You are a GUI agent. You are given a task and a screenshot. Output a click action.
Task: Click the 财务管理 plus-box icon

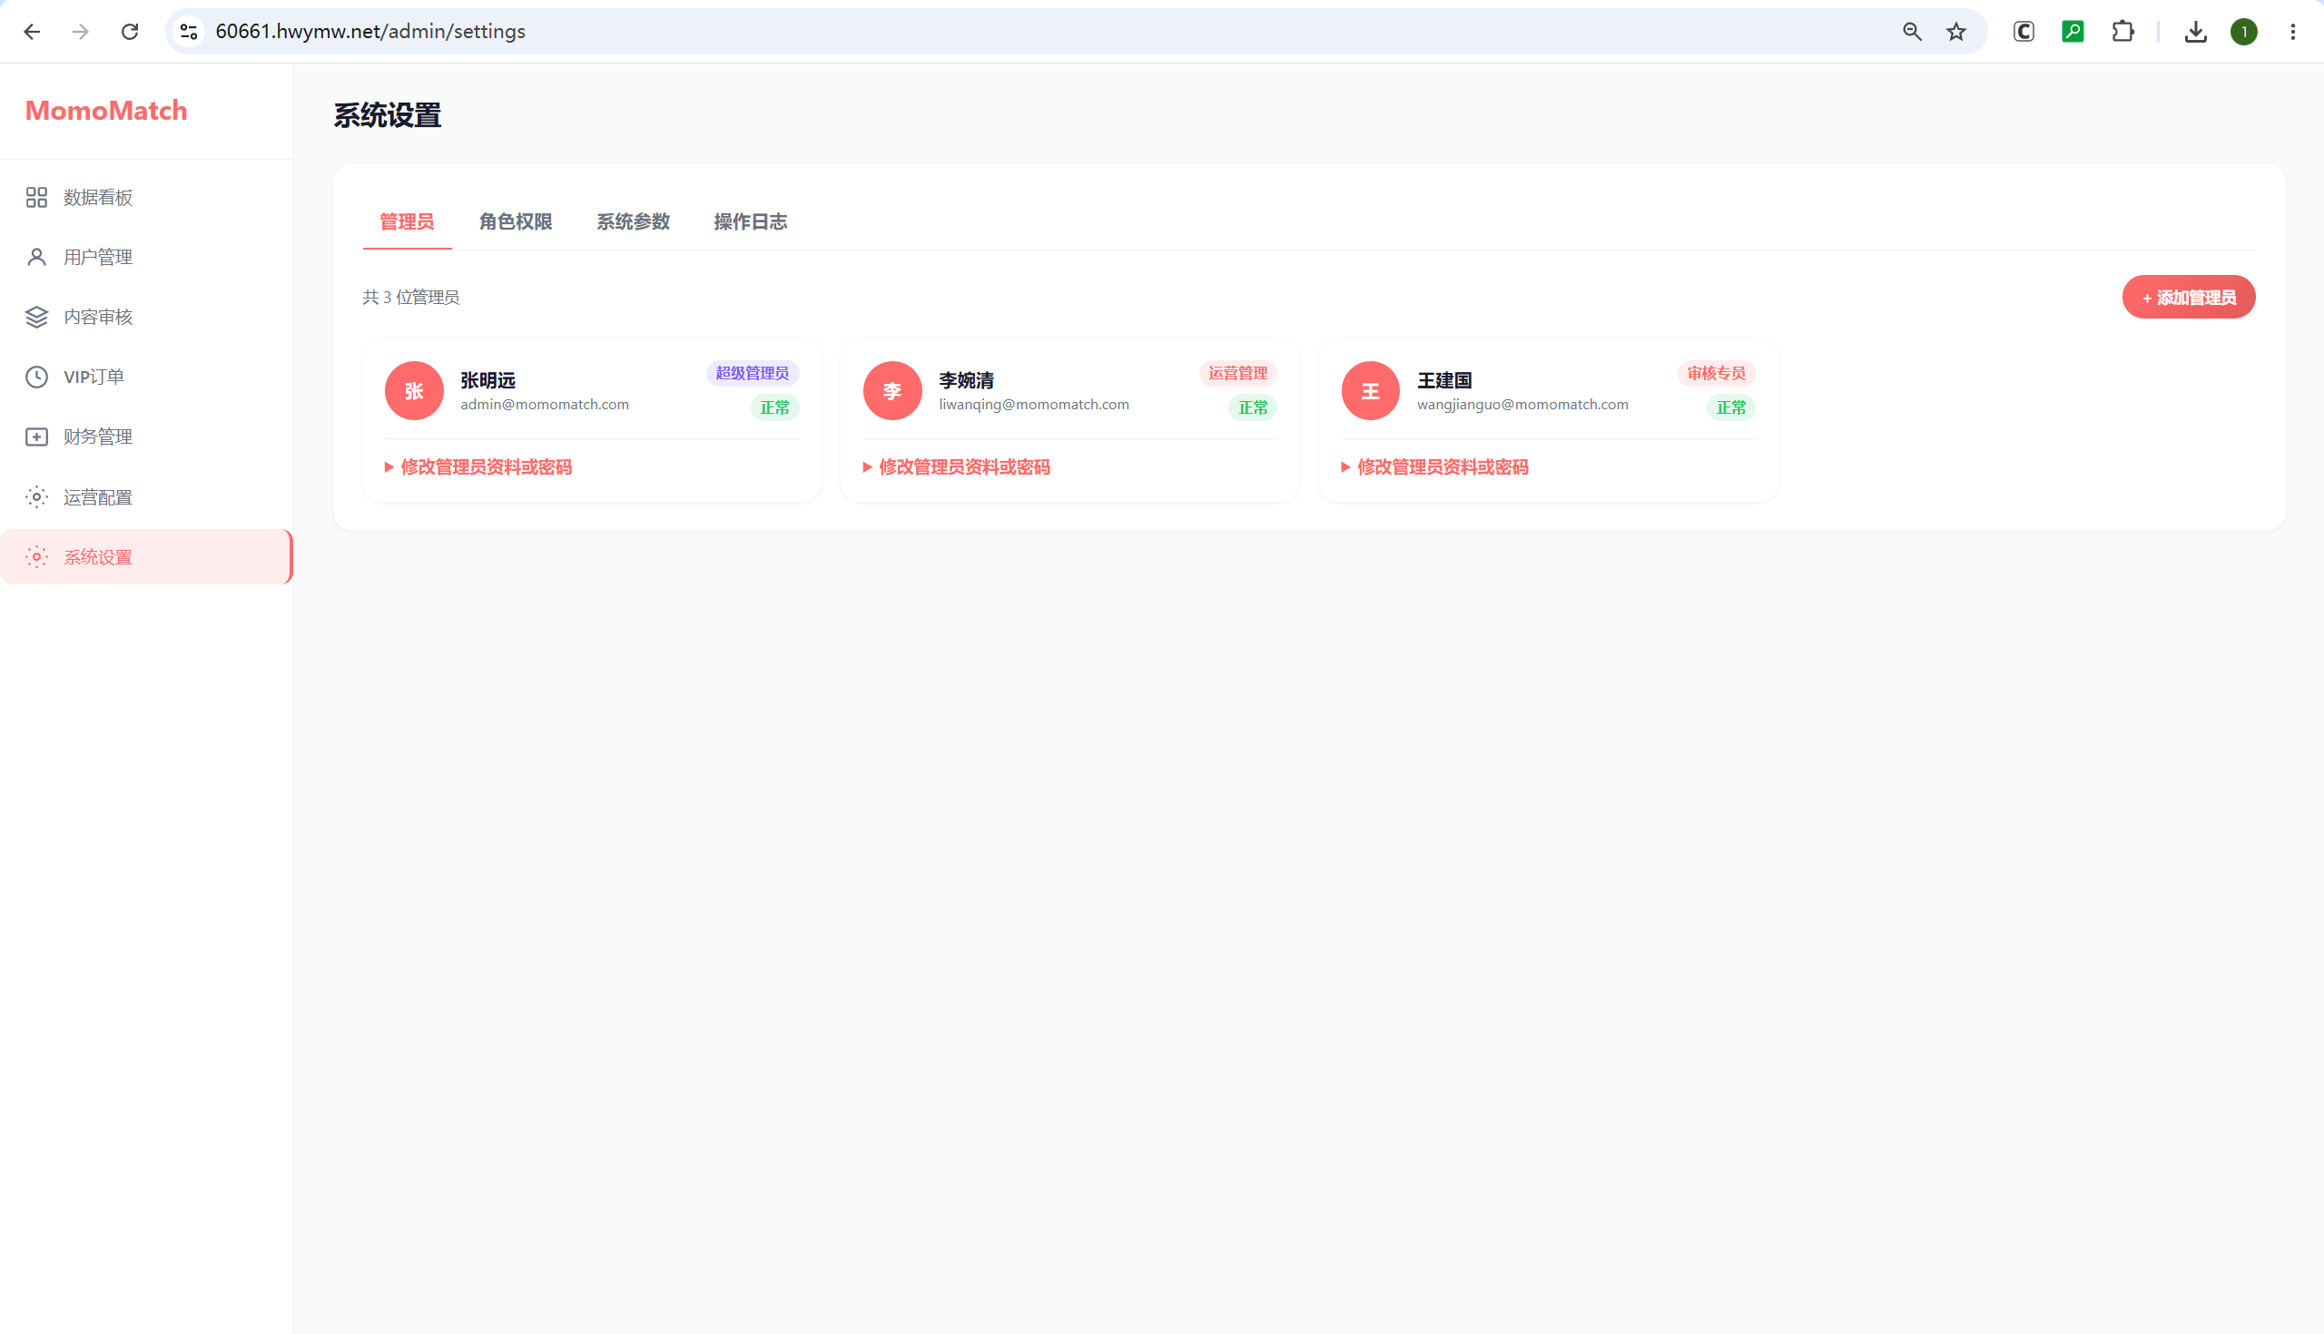36,437
